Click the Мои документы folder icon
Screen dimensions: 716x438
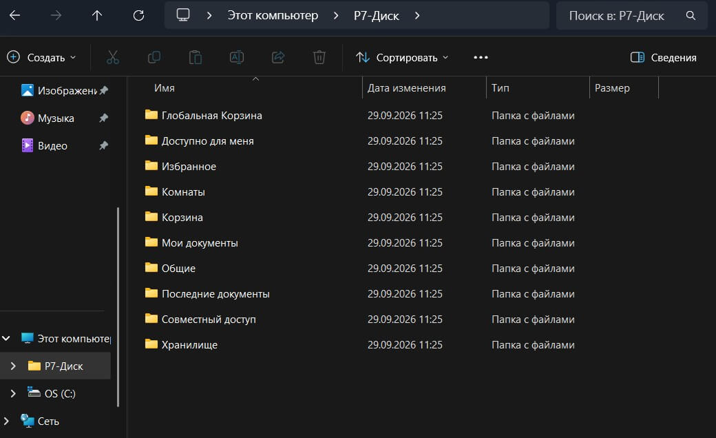point(151,242)
